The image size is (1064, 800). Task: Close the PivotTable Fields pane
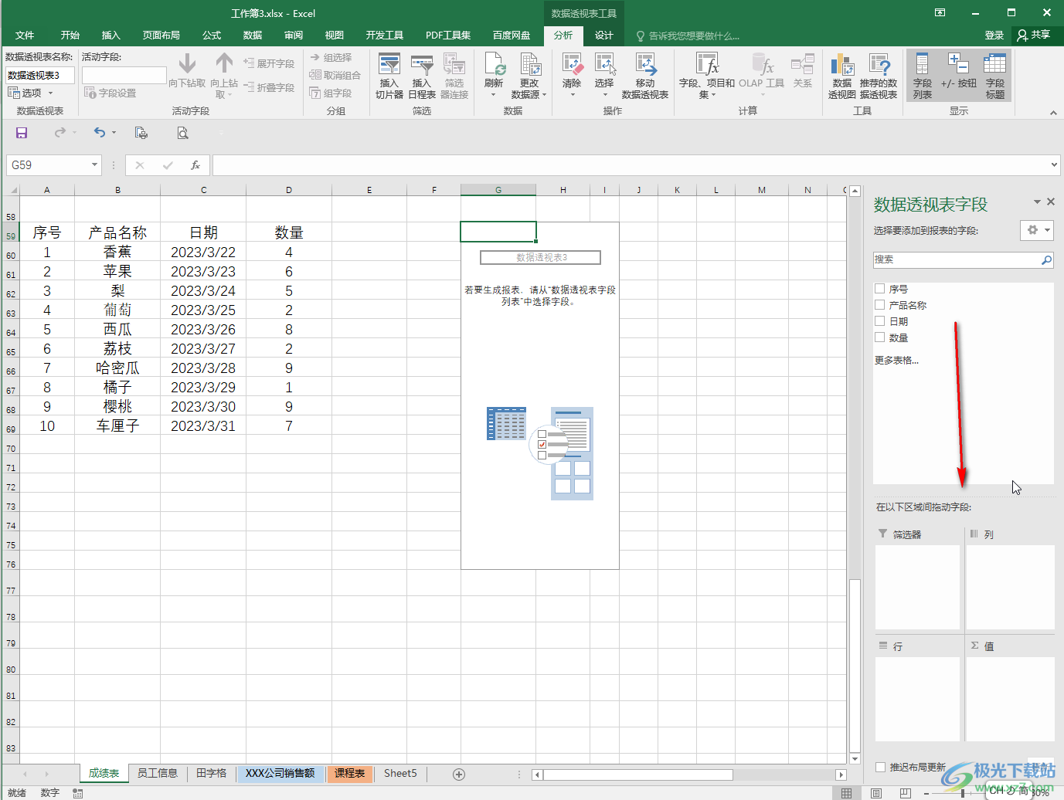click(1051, 202)
